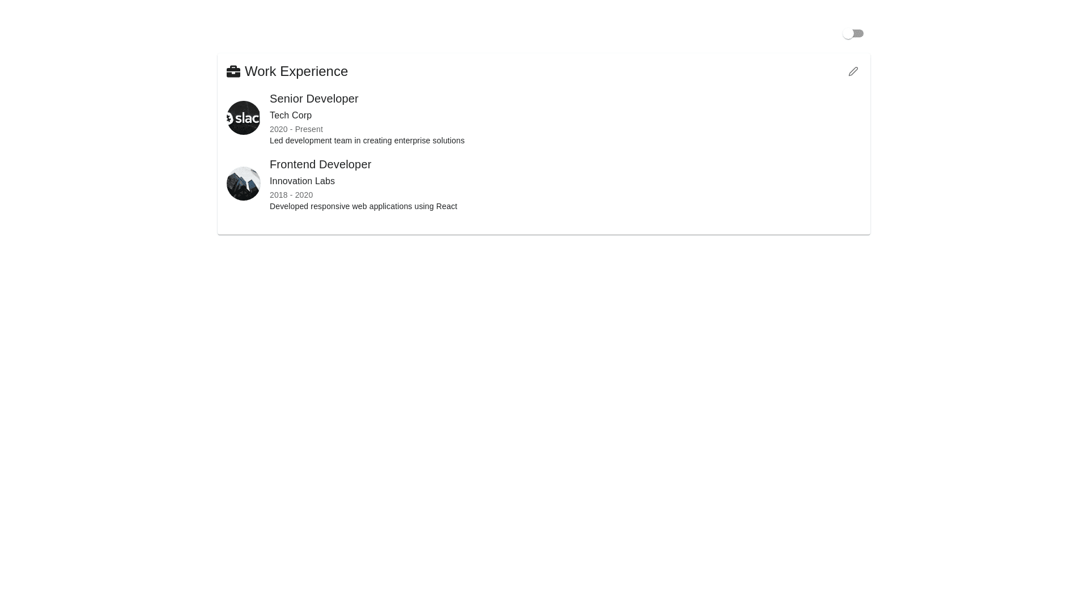Click the word Experience in the card heading
Image resolution: width=1088 pixels, height=612 pixels.
(x=314, y=71)
